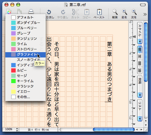This screenshot has width=151, height=135.
Task: Choose ブルーベリー from color menu
Action: [x=25, y=28]
